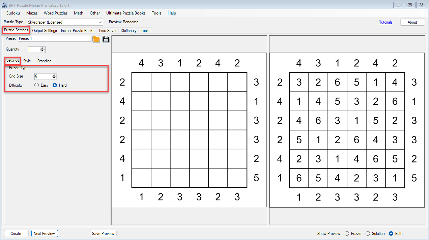This screenshot has width=429, height=240.
Task: Open preset folder icon
Action: point(96,39)
